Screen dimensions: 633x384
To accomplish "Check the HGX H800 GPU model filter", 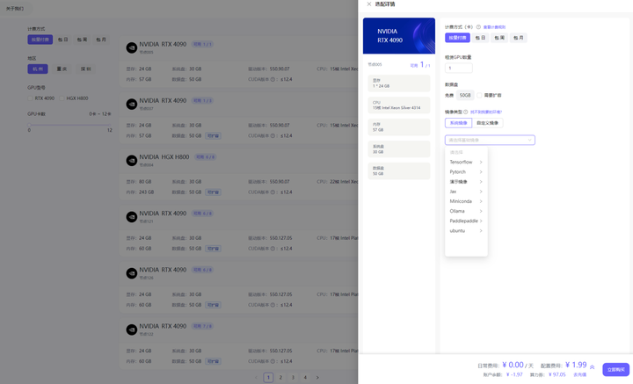I will pos(62,98).
